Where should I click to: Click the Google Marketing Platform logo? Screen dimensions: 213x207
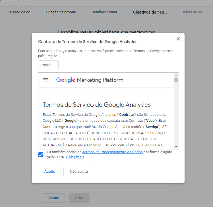pyautogui.click(x=90, y=80)
